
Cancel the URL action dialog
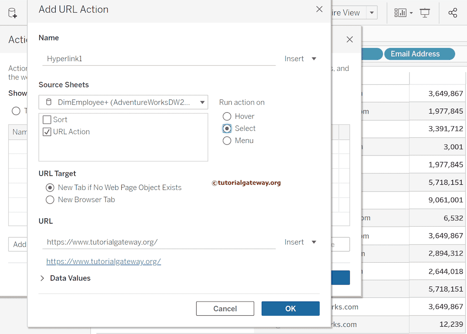click(225, 308)
